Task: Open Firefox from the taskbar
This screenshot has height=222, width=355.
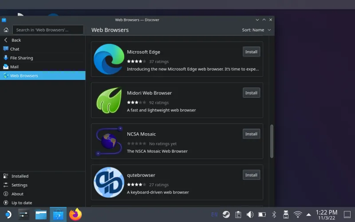Action: coord(76,214)
